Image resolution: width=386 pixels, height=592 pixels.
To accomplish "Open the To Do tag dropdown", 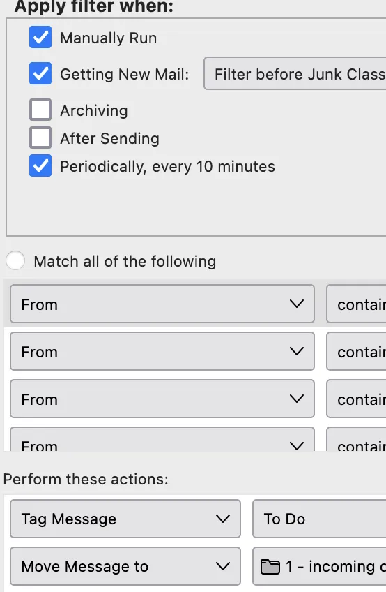I will click(x=319, y=519).
